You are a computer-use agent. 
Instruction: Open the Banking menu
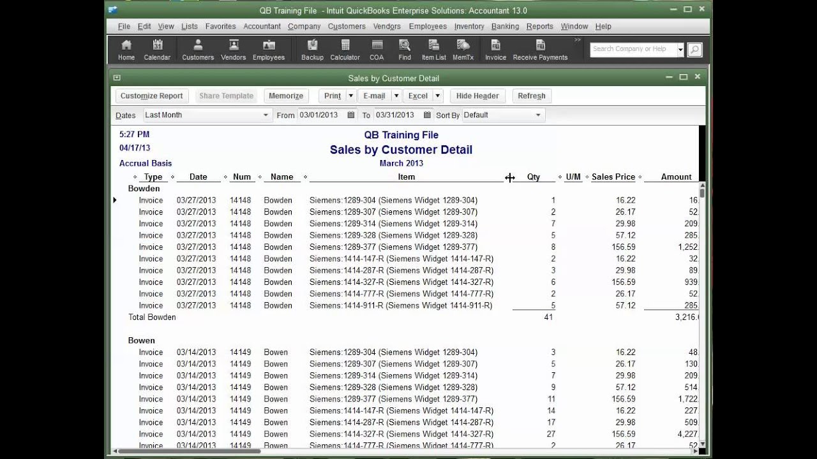pyautogui.click(x=505, y=26)
